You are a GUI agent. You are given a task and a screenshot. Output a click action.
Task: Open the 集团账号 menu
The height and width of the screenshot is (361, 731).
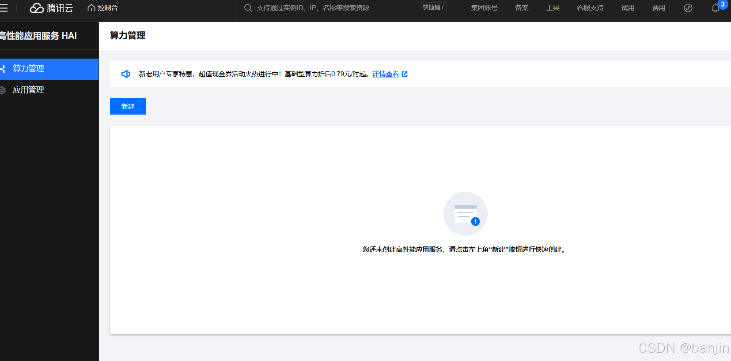point(484,8)
